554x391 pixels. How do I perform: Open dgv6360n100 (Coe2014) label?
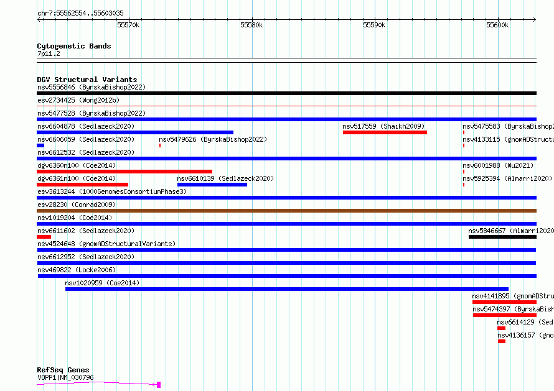click(x=77, y=165)
